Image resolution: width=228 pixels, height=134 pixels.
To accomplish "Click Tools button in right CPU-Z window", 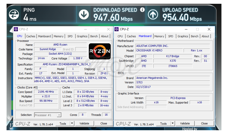I will tap(163, 124).
